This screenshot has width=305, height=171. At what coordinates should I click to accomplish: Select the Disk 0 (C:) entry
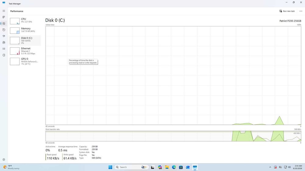[25, 40]
